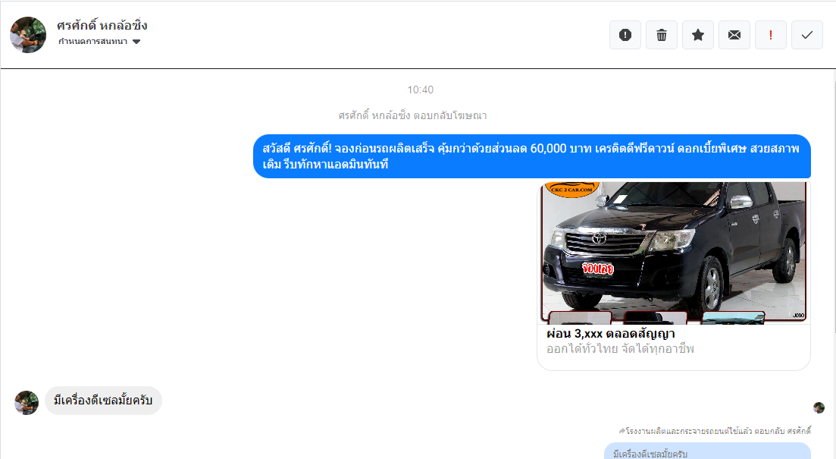This screenshot has width=836, height=459.
Task: Click the red จองเลย sticker on the truck
Action: [x=598, y=269]
